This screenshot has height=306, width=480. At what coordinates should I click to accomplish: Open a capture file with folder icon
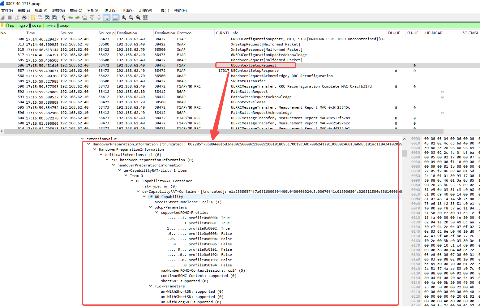[x=33, y=18]
